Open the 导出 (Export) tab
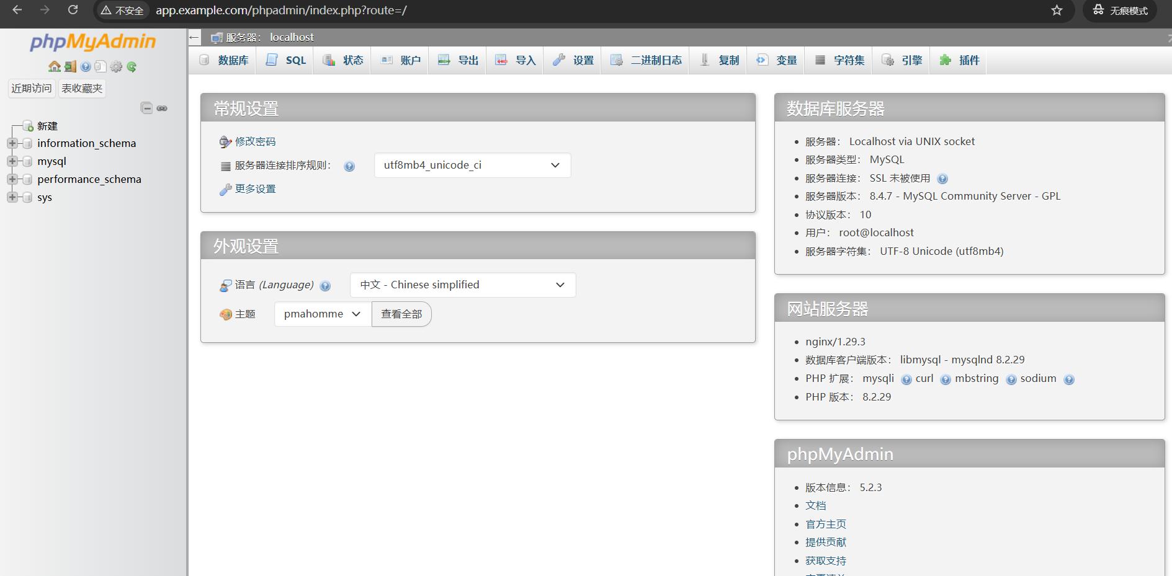 (x=459, y=60)
